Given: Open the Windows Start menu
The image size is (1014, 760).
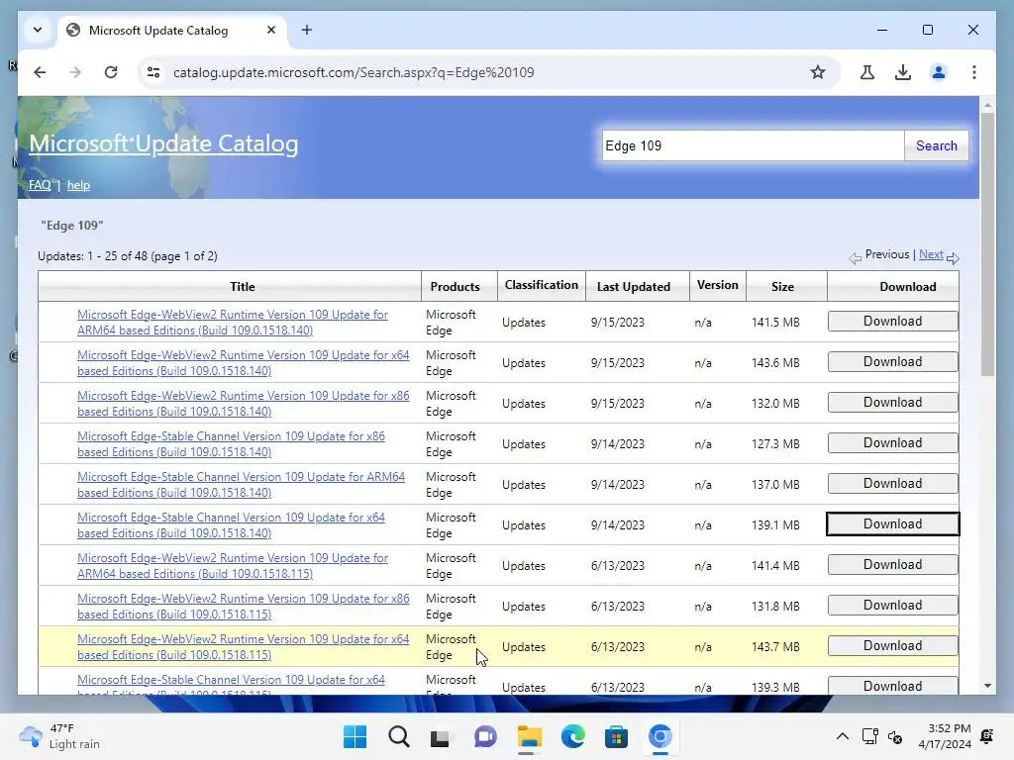Looking at the screenshot, I should point(355,736).
